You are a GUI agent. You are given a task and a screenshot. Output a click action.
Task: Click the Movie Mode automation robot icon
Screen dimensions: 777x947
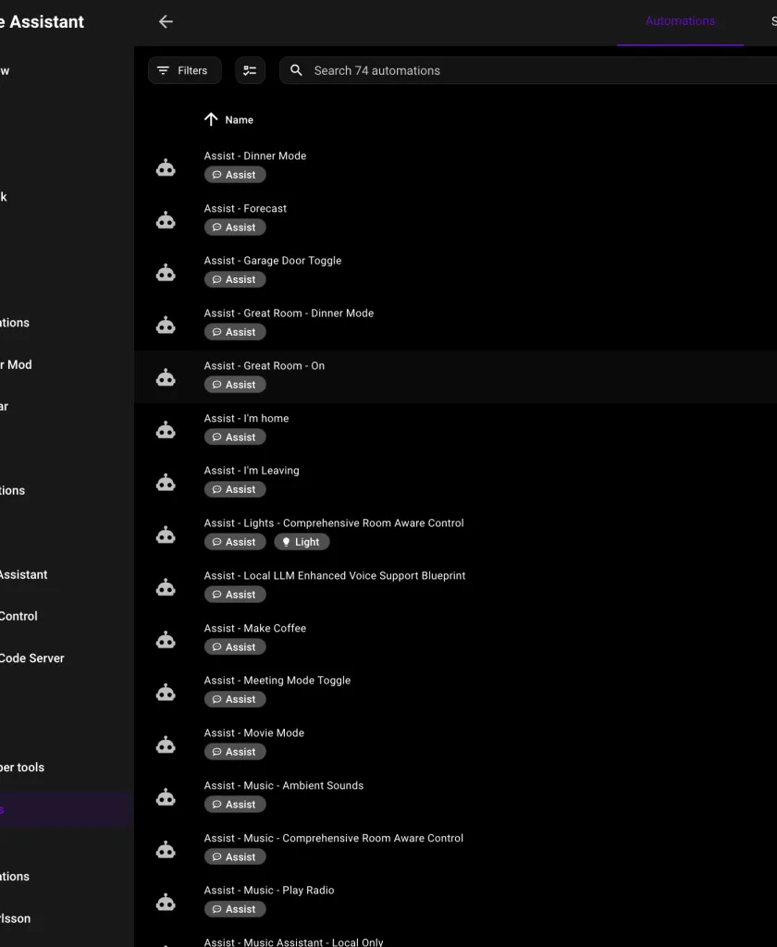click(x=166, y=744)
